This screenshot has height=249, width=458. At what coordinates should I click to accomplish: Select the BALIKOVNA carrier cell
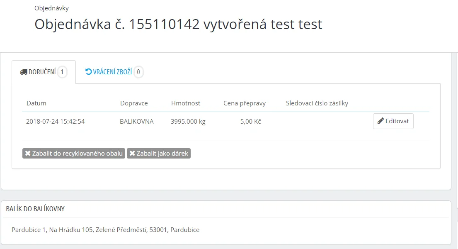coord(136,122)
